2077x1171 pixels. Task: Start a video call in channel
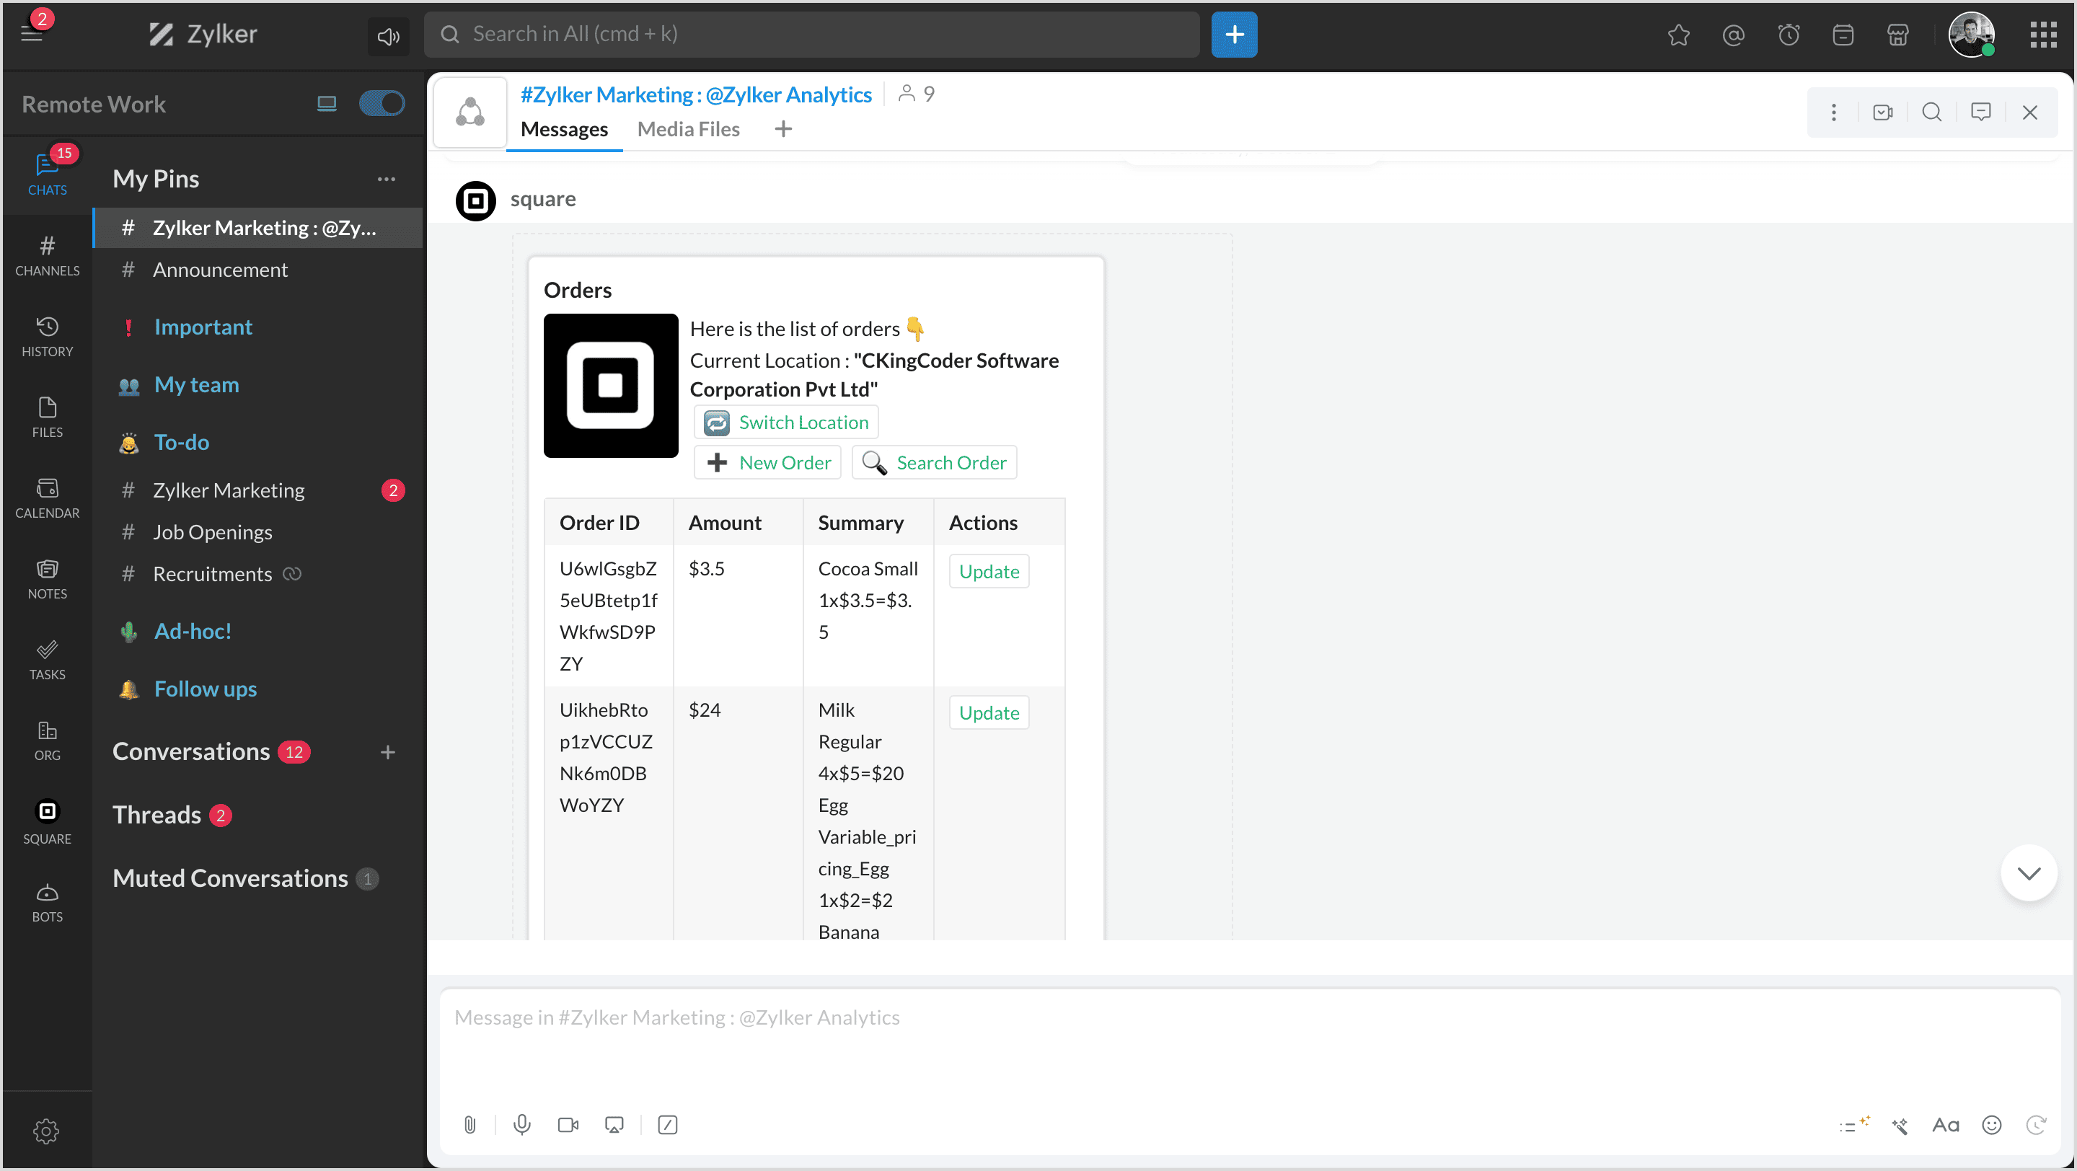click(x=1883, y=112)
